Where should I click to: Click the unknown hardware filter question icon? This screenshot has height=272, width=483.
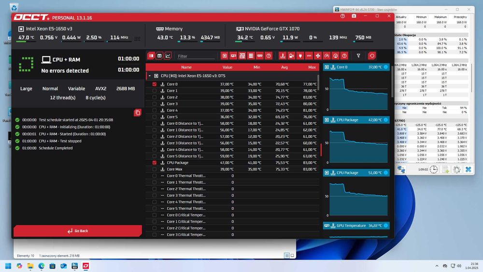coord(269,56)
